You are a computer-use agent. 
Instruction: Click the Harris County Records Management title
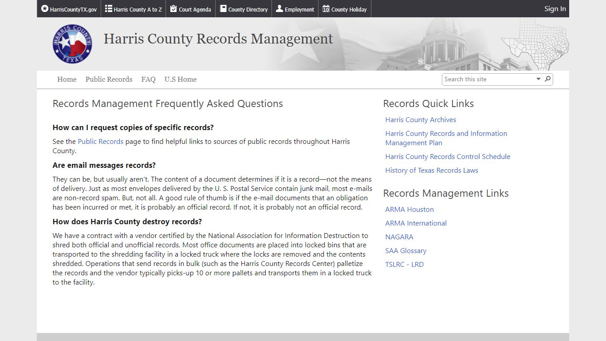click(218, 39)
